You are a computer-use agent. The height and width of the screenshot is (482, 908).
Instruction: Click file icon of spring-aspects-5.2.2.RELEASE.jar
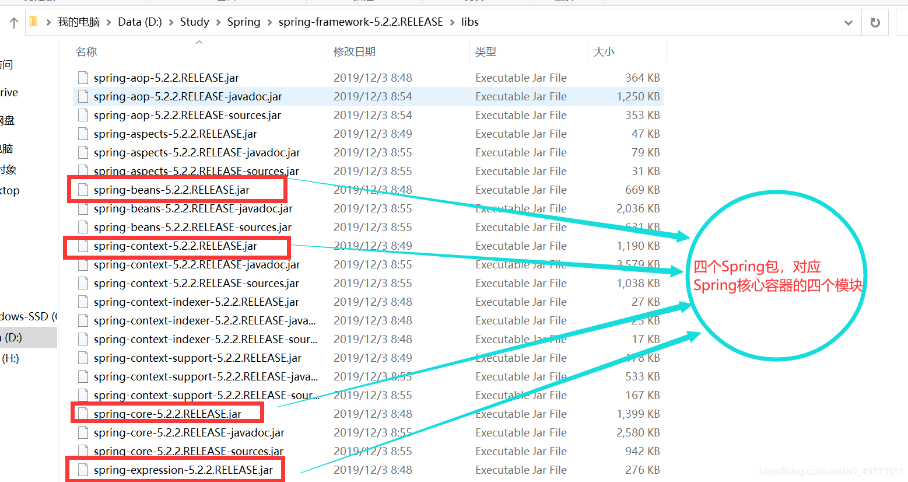[x=83, y=134]
